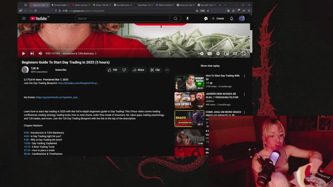The height and width of the screenshot is (187, 333).
Task: Jump to 4:04 chapter timestamp
Action: tap(26, 136)
